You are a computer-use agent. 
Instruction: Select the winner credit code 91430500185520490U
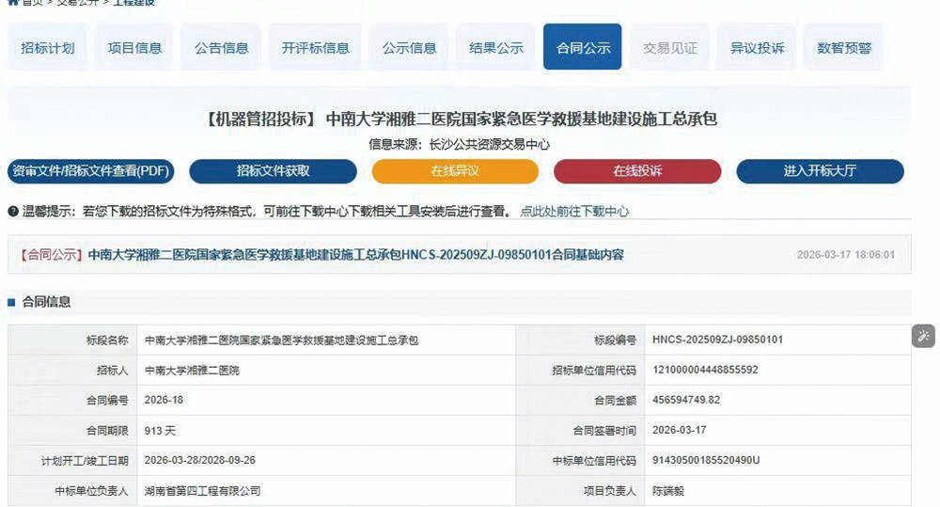click(706, 460)
